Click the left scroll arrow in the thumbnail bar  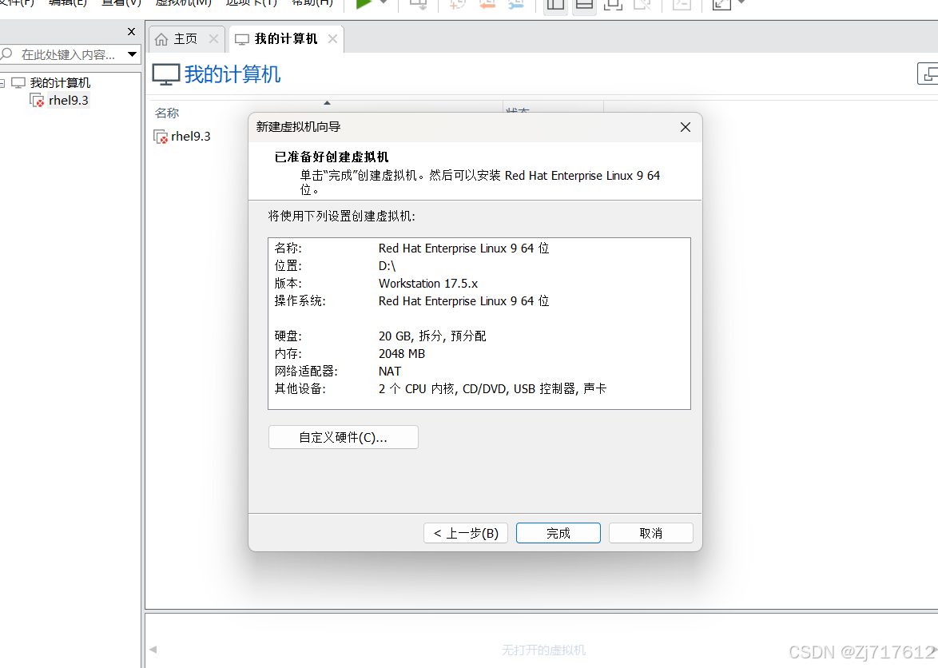pos(153,650)
